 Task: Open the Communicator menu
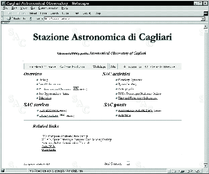point(48,8)
